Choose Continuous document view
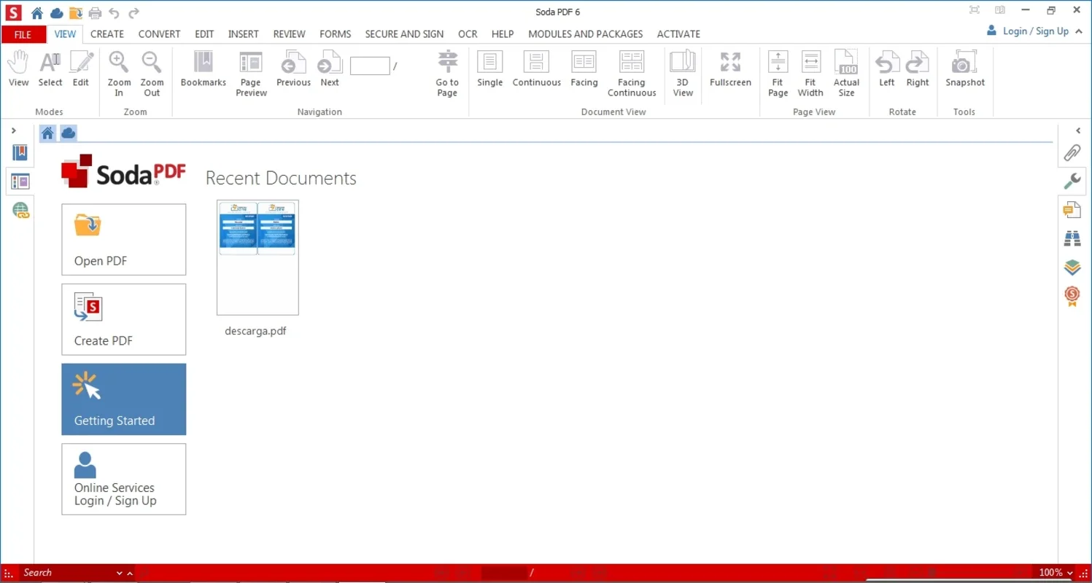 point(537,69)
